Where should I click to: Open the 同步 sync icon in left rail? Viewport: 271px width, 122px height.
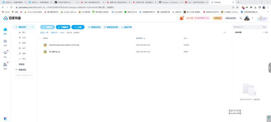(x=5, y=53)
